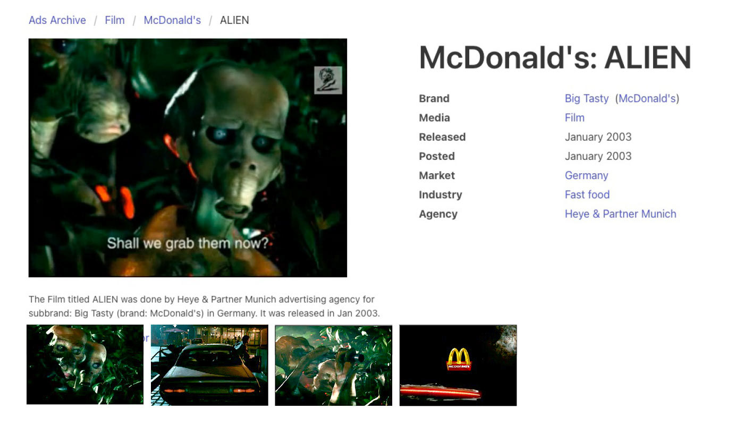Image resolution: width=744 pixels, height=425 pixels.
Task: Click the Market label
Action: pyautogui.click(x=437, y=175)
